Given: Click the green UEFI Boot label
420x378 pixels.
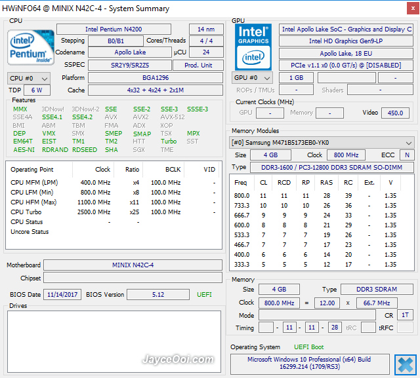Looking at the screenshot, I should (309, 347).
